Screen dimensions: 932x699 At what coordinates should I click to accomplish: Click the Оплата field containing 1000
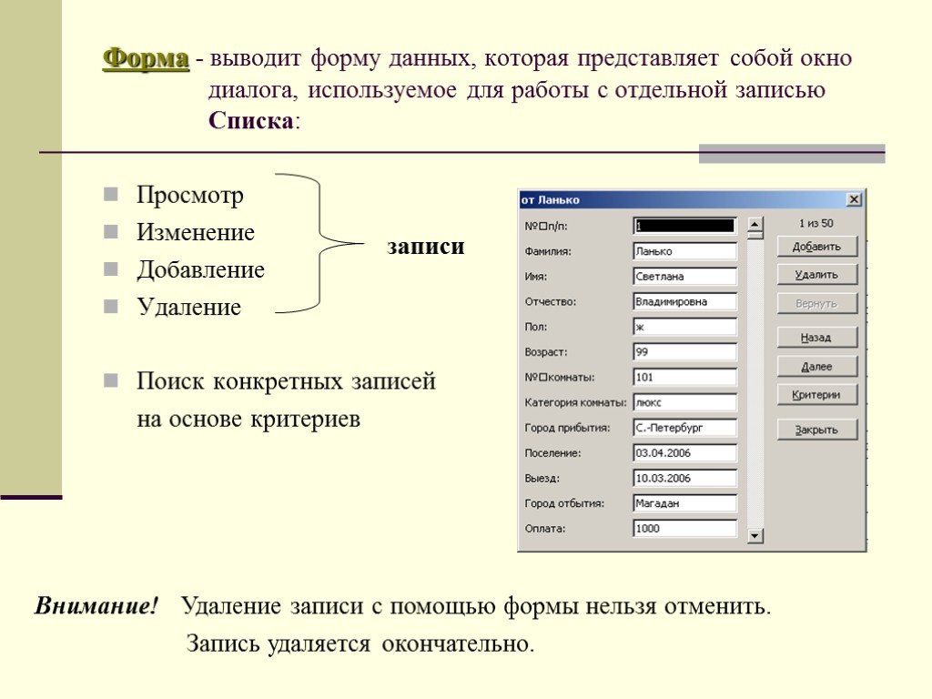[x=684, y=529]
